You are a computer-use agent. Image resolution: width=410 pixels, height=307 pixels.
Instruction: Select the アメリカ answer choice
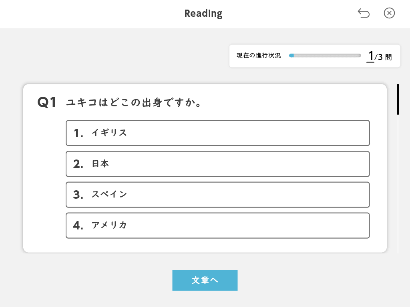[217, 225]
